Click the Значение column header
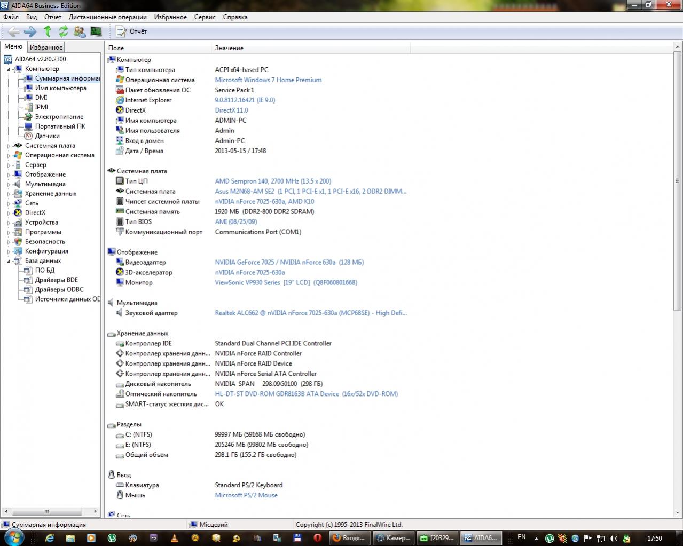Image resolution: width=683 pixels, height=546 pixels. (311, 48)
